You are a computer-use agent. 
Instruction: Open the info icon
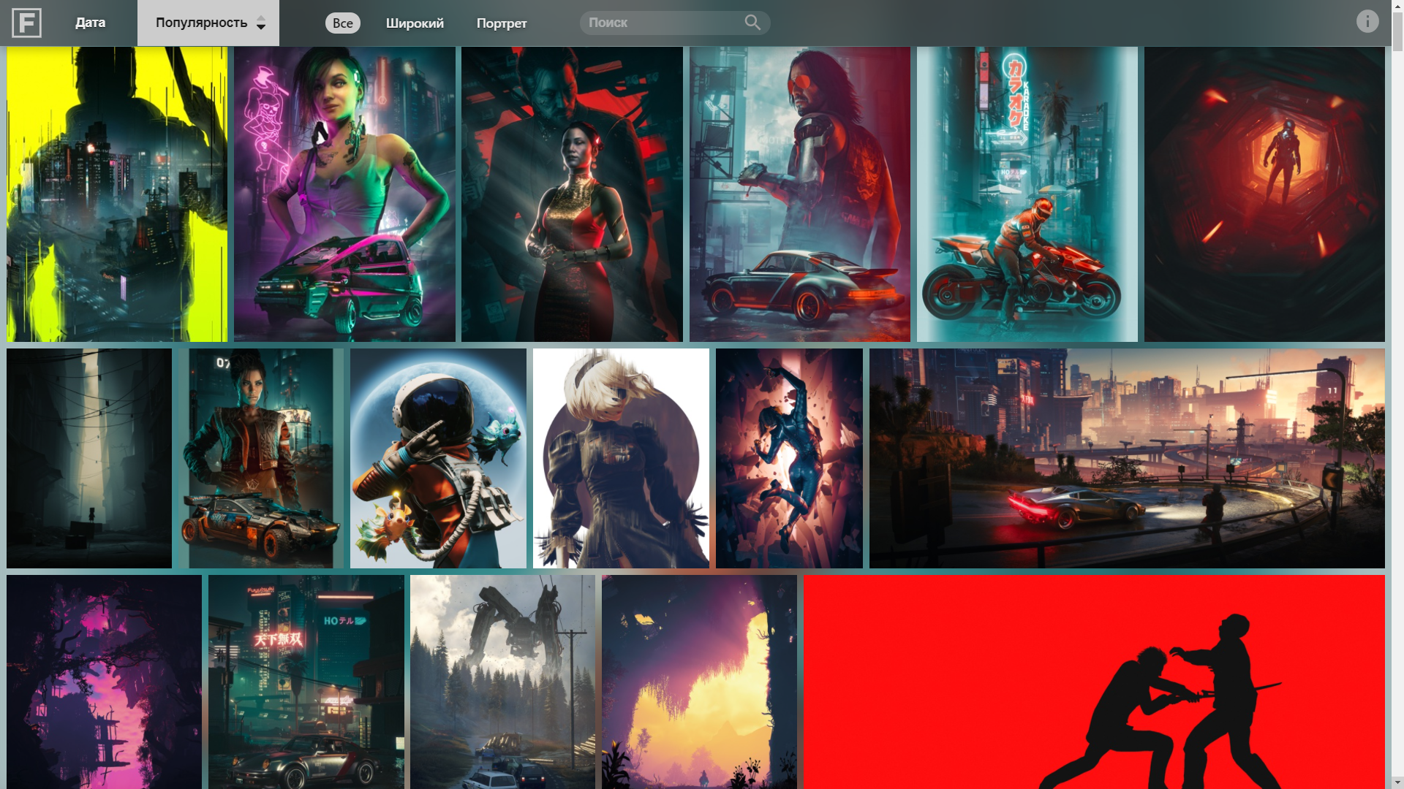tap(1367, 21)
